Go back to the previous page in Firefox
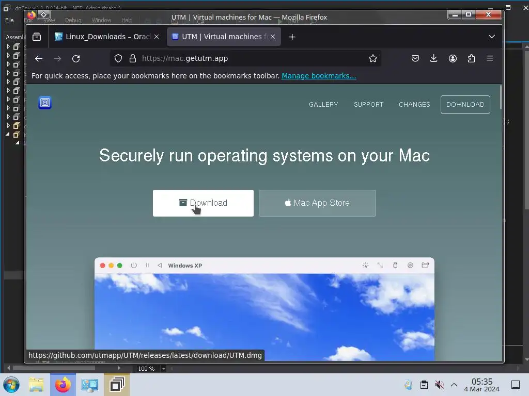This screenshot has height=396, width=529. click(x=39, y=59)
